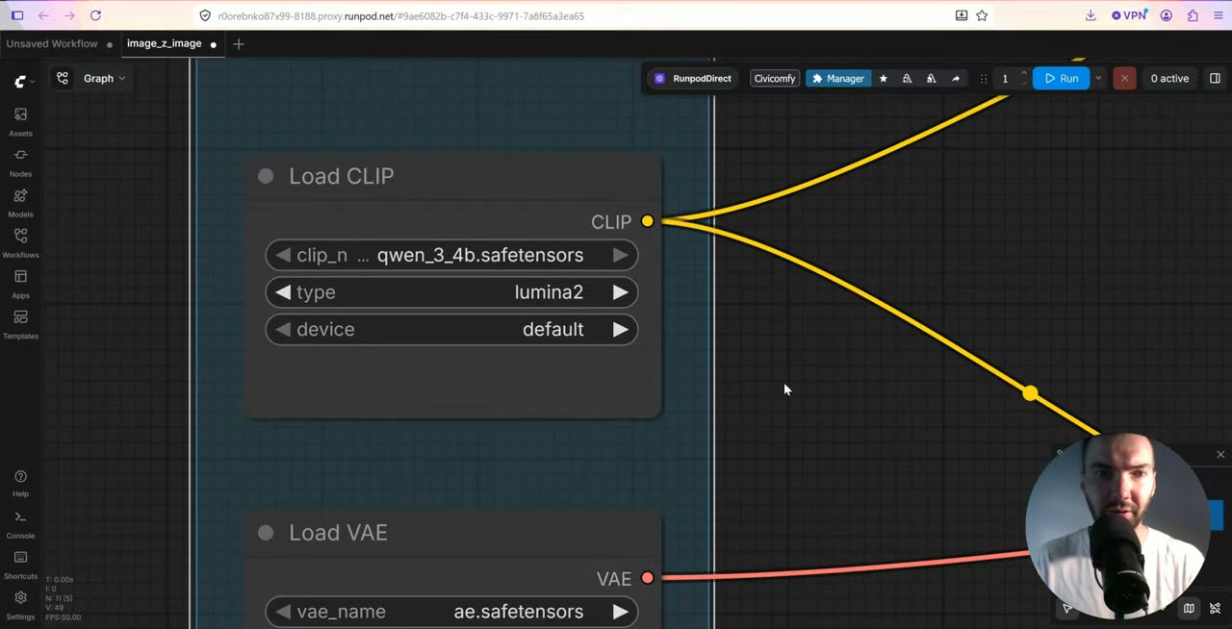
Task: Advance the type field to next option
Action: click(620, 292)
